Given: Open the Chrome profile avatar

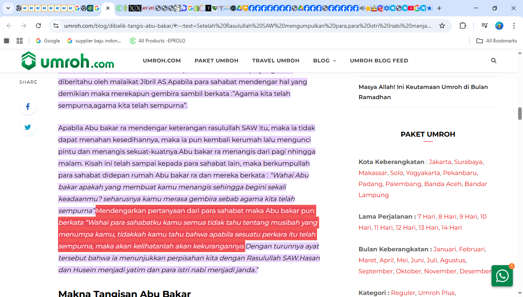Looking at the screenshot, I should pos(499,25).
